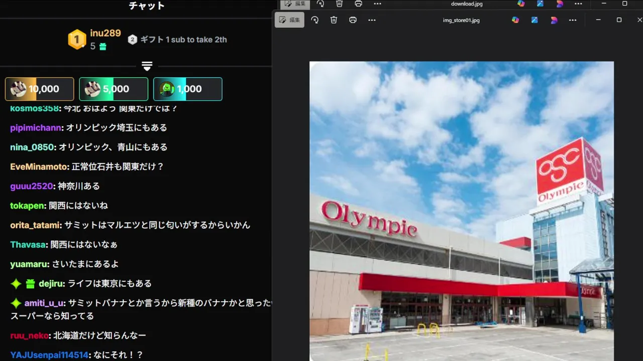Open the blue image editor icon in img_store01.jpg window

(534, 20)
